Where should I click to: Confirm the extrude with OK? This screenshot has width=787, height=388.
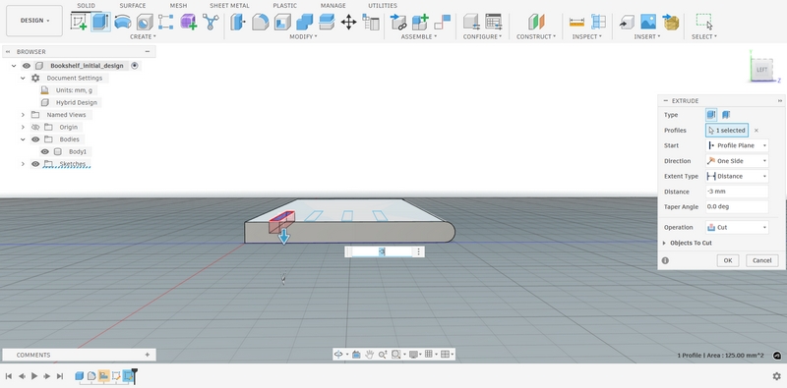[x=728, y=260]
